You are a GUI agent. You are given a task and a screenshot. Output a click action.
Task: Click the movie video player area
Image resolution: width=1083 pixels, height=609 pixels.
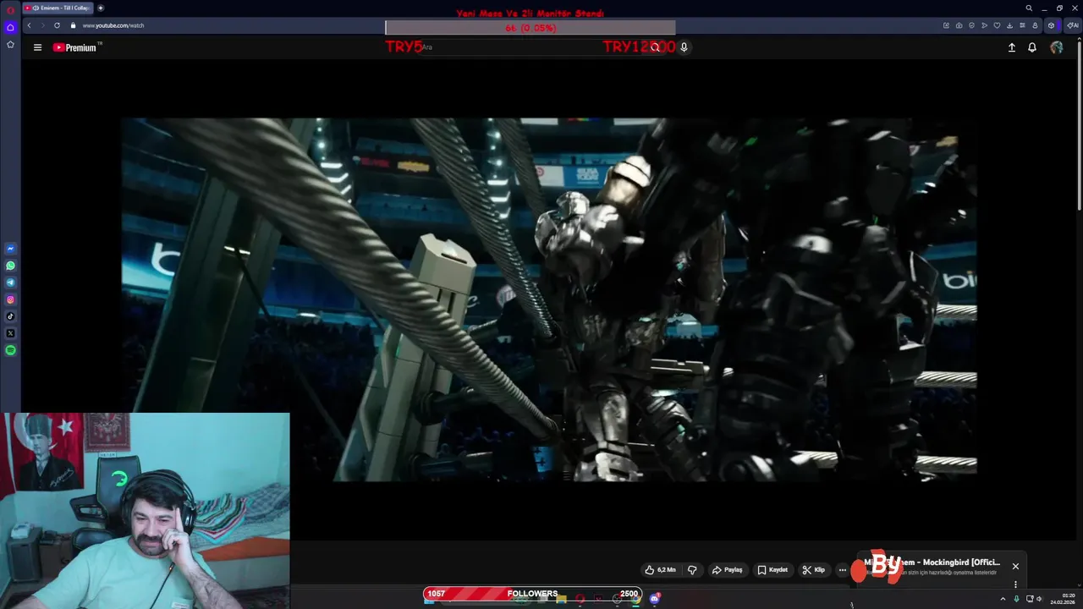548,299
